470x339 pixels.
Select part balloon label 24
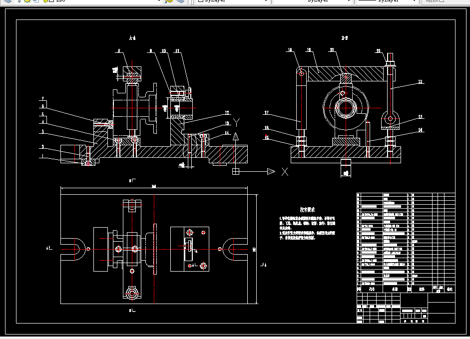tap(420, 130)
